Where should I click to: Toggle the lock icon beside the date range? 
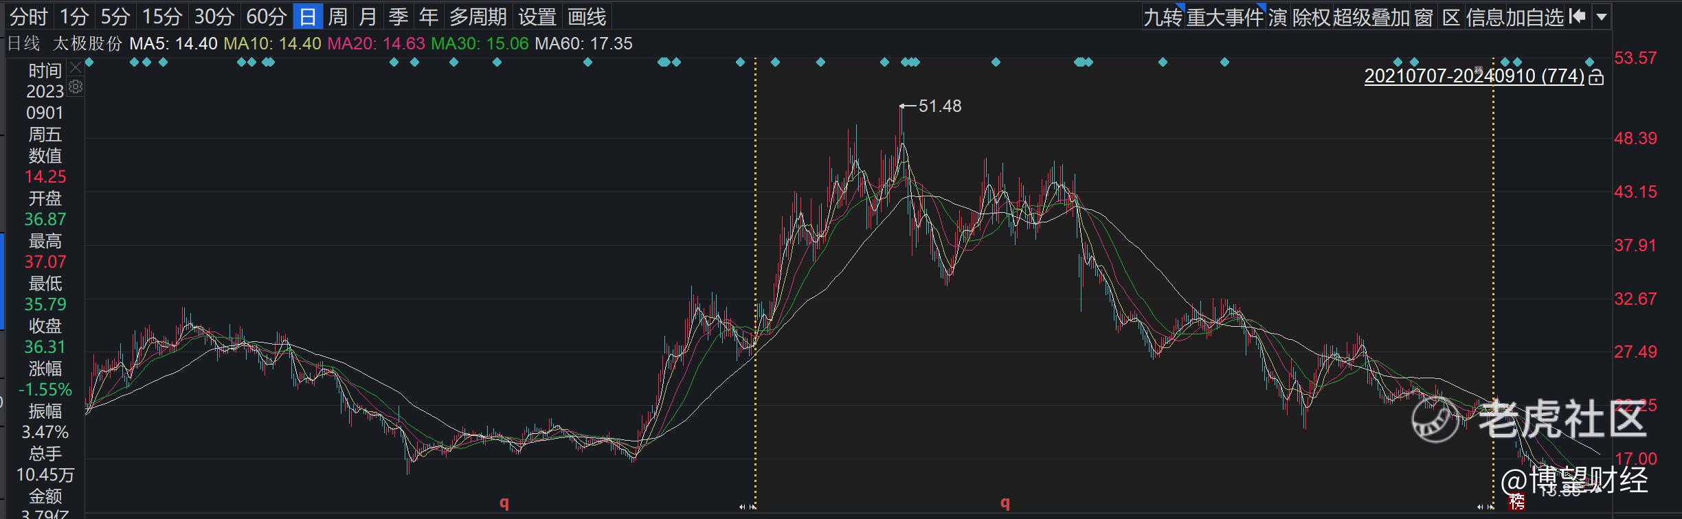click(1596, 77)
